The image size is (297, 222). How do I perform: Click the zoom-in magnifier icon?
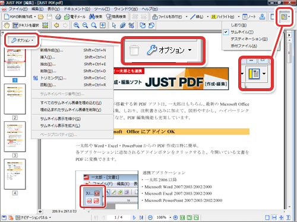click(x=77, y=25)
